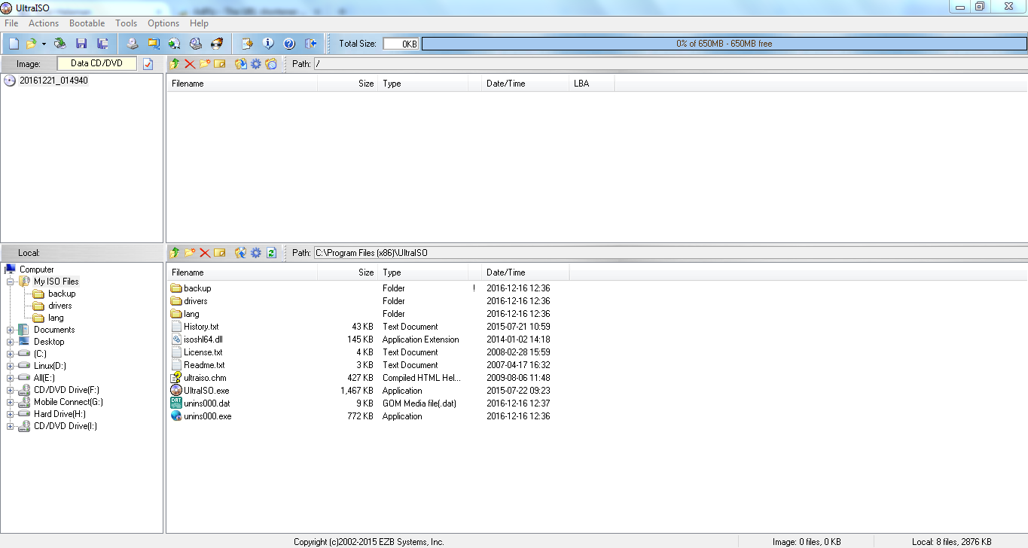1028x548 pixels.
Task: Expand the CD/DVD Drive(F:) node
Action: click(x=10, y=390)
